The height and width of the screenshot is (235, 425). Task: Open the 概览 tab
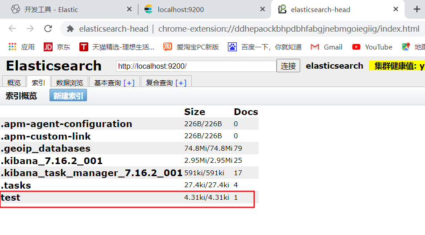[x=14, y=82]
